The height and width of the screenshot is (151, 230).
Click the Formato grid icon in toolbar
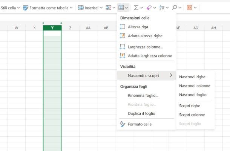[121, 8]
